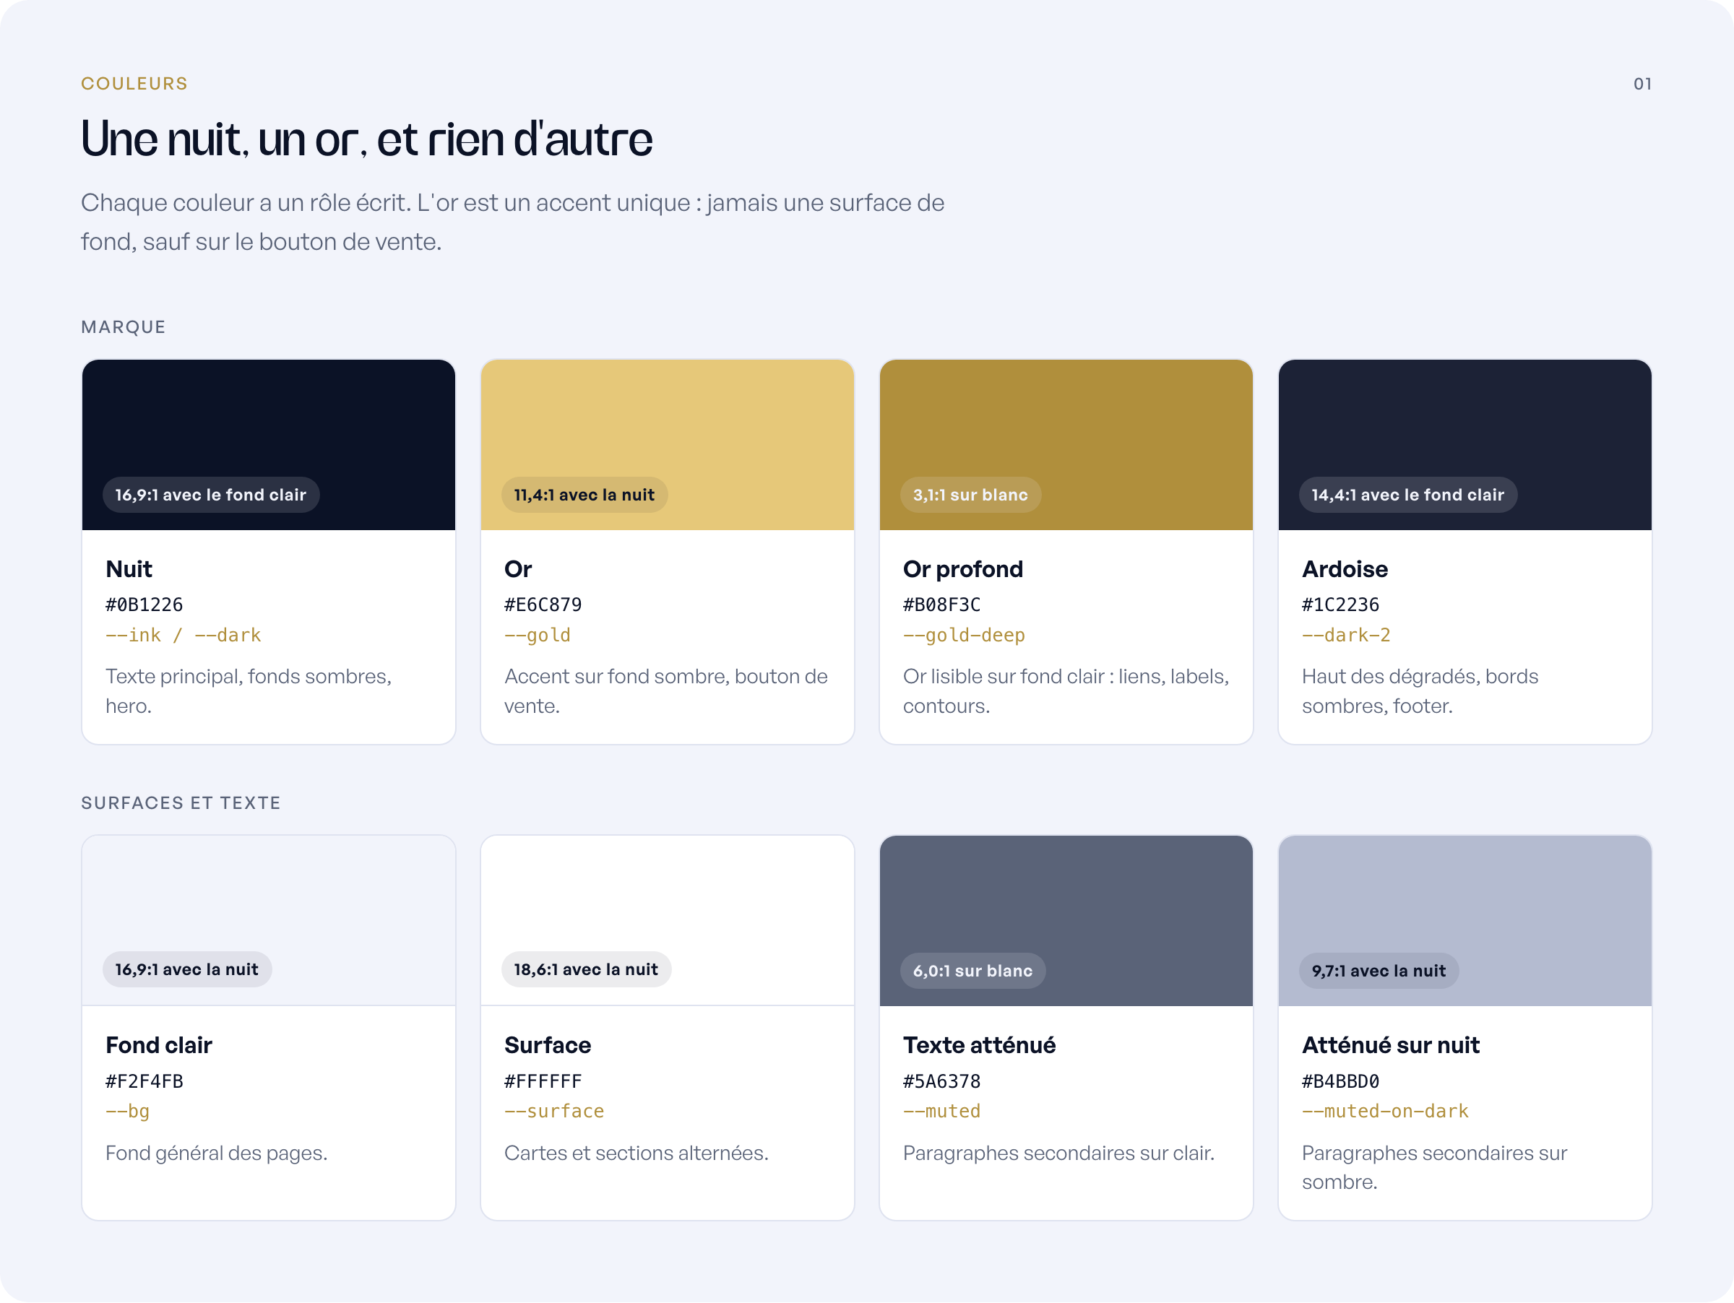Image resolution: width=1734 pixels, height=1303 pixels.
Task: Click the '--ink / --dark' variable name
Action: point(184,636)
